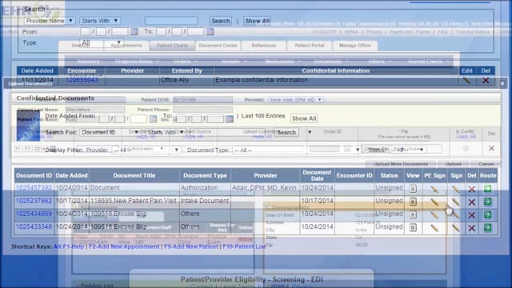PE Sign pencil for document 1025434959

(x=434, y=215)
